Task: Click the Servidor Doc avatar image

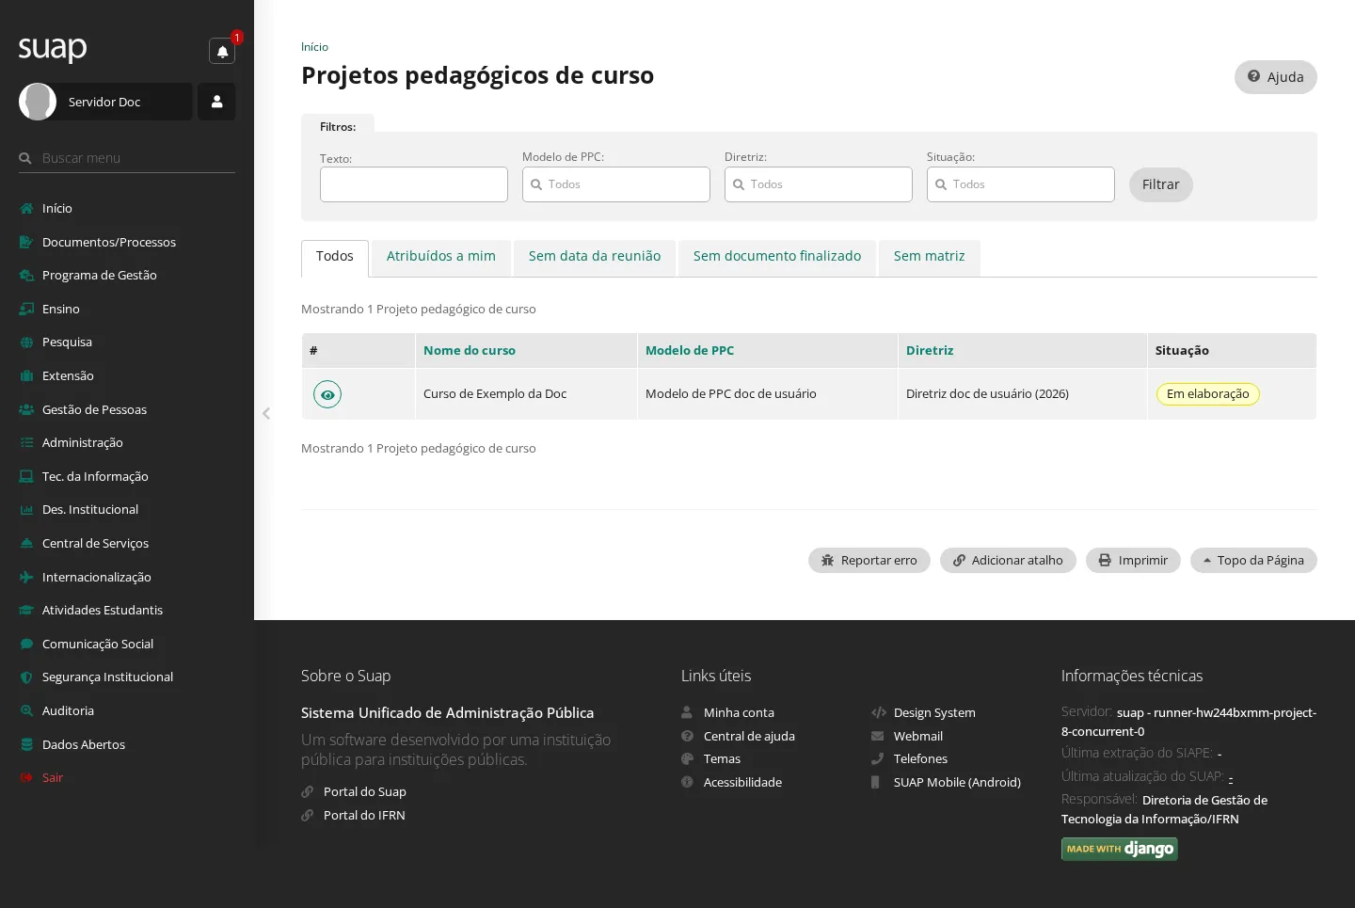Action: pyautogui.click(x=38, y=102)
